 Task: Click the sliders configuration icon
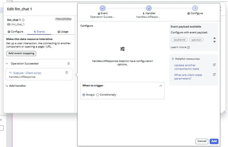click(x=122, y=49)
